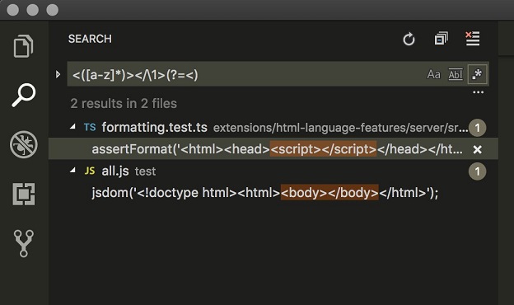Image resolution: width=514 pixels, height=305 pixels.
Task: Toggle Match Case (Aa) option
Action: (x=433, y=74)
